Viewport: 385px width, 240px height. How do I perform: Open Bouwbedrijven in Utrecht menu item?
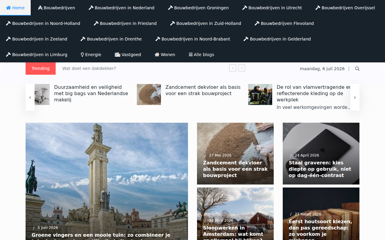(272, 8)
